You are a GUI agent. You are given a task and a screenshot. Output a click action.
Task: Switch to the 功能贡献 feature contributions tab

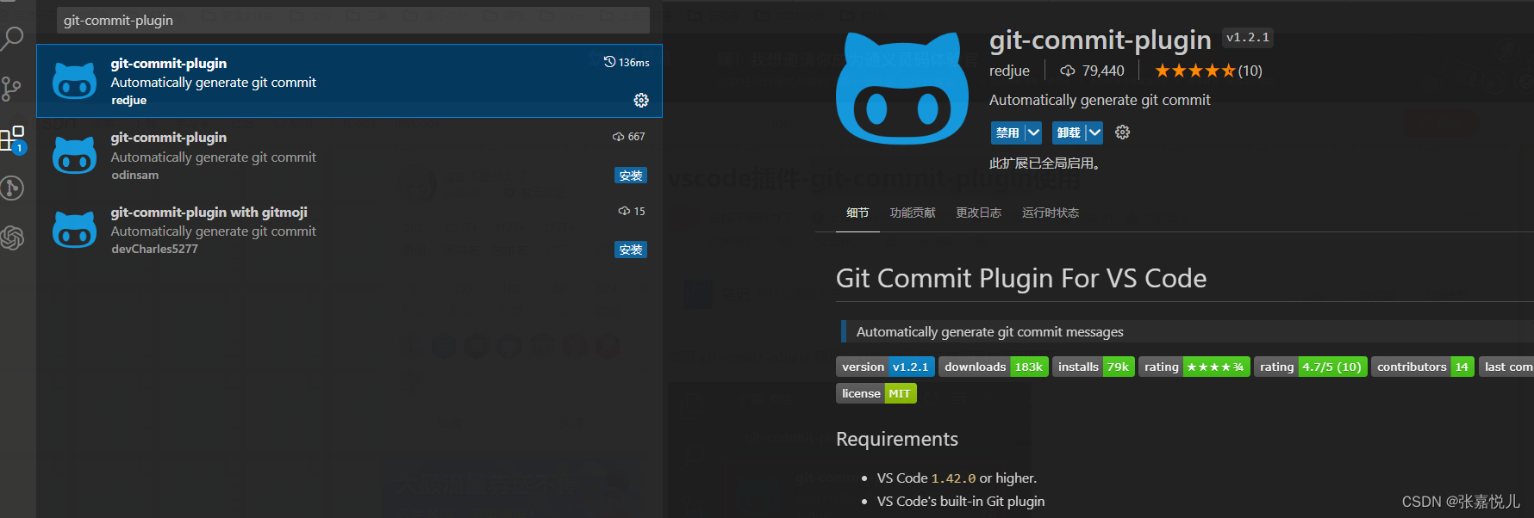pos(913,213)
